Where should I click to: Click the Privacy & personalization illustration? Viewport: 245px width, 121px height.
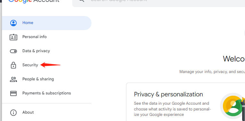(233, 106)
